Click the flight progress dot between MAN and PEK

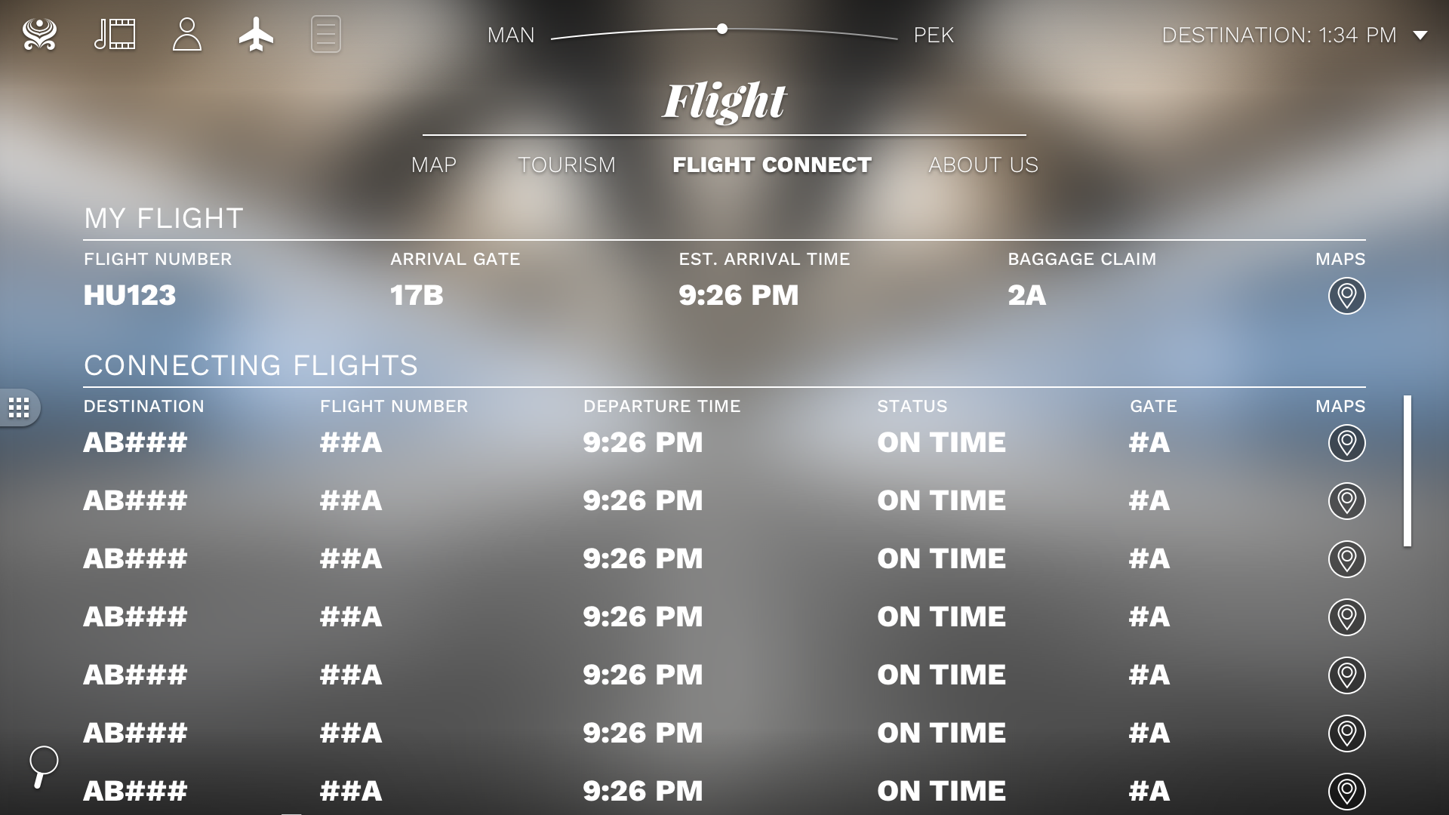722,29
